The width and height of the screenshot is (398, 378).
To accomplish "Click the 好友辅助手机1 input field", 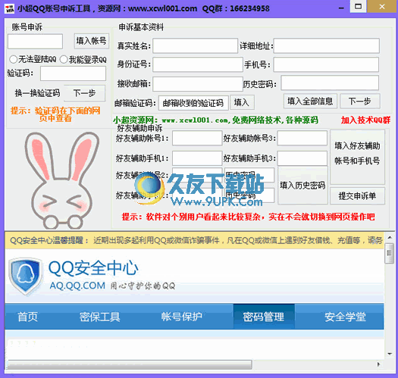I will coord(197,158).
